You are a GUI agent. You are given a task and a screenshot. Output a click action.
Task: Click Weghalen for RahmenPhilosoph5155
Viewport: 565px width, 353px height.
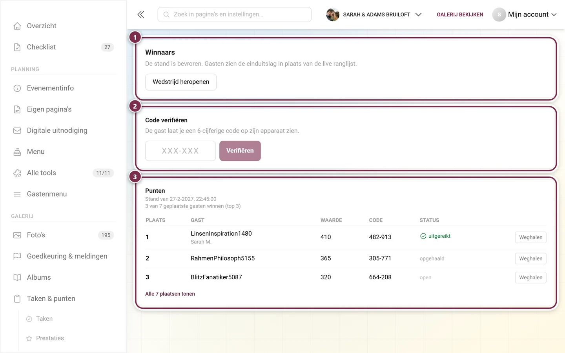530,258
